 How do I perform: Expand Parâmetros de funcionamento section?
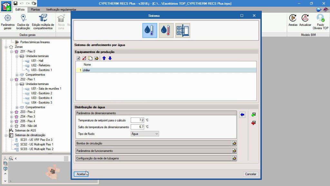click(234, 151)
